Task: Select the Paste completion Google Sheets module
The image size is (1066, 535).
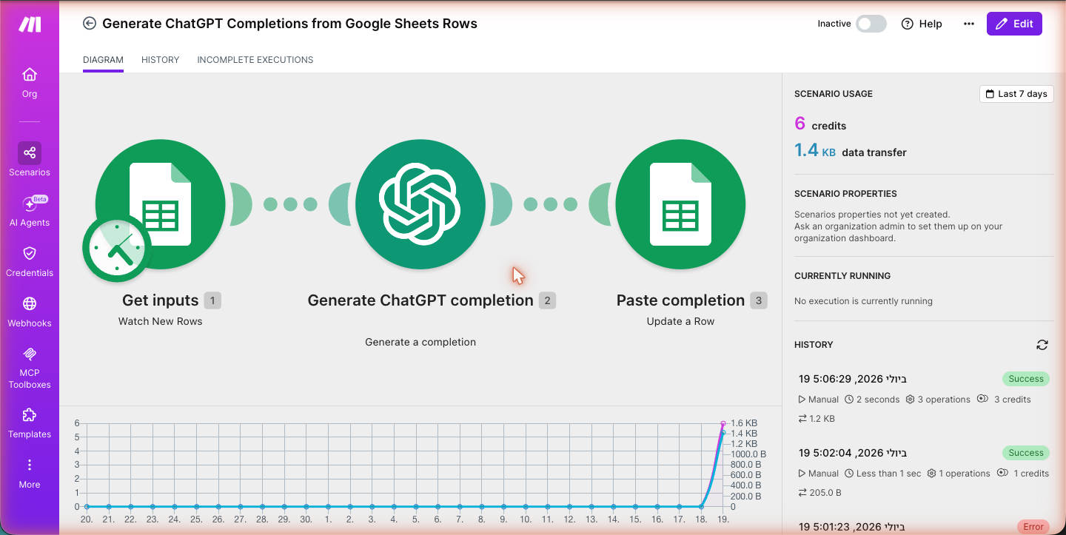Action: coord(680,203)
